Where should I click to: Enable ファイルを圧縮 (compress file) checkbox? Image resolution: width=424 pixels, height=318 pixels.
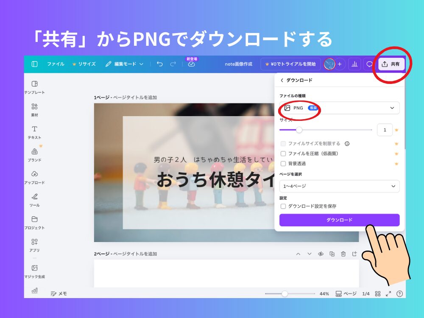coord(283,153)
